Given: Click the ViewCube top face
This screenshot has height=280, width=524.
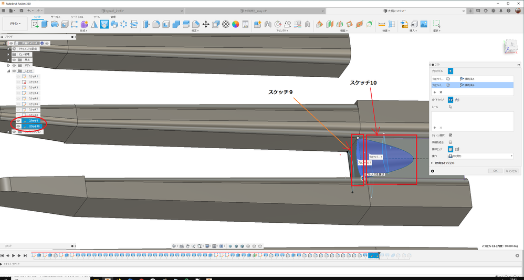Looking at the screenshot, I should click(511, 45).
